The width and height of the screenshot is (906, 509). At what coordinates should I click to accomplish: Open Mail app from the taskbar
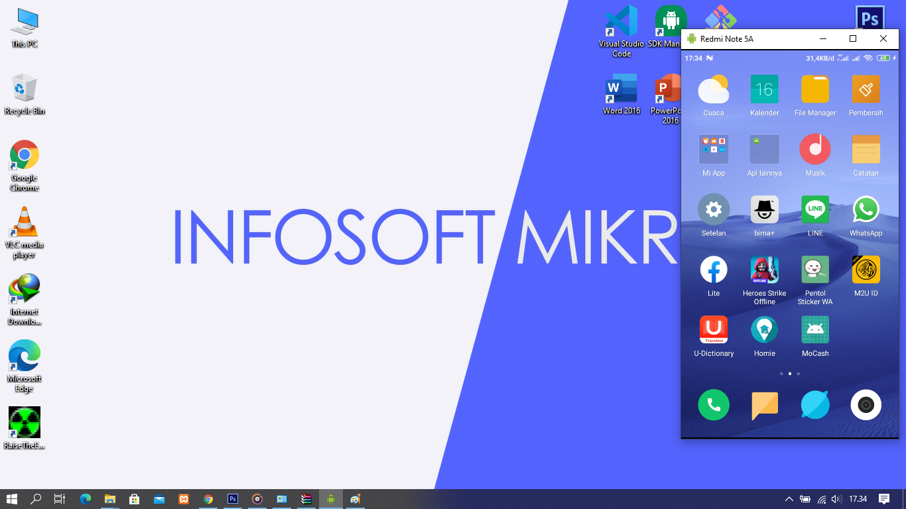(x=159, y=499)
